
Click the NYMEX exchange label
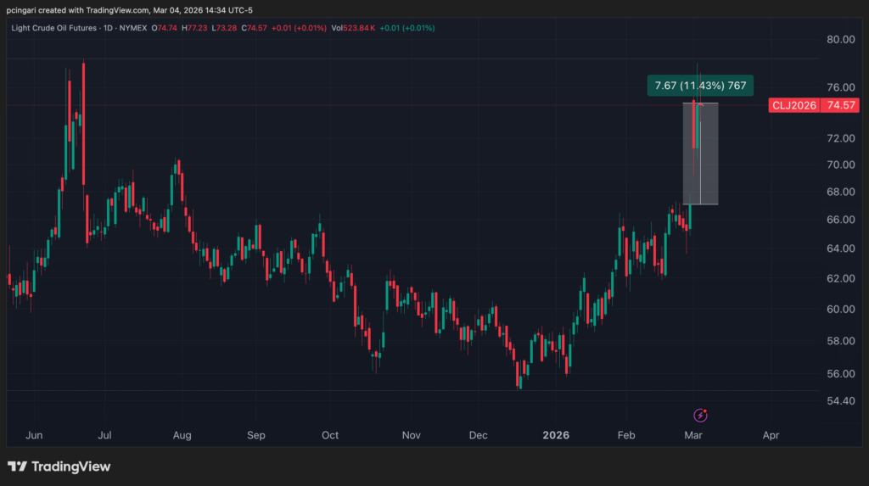[133, 28]
